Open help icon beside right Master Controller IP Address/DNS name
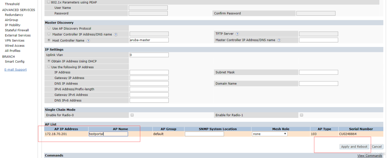Image resolution: width=388 pixels, height=158 pixels. coord(279,40)
